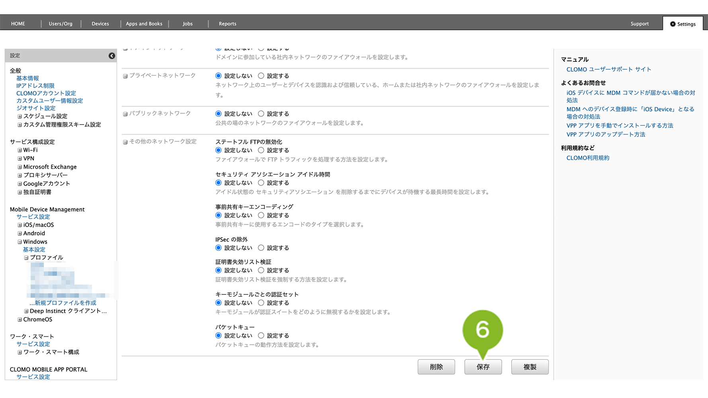Expand the iOS/macOS tree node
The height and width of the screenshot is (398, 708).
coord(20,225)
